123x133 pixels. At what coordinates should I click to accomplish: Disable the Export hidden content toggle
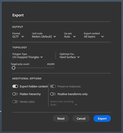(15, 86)
